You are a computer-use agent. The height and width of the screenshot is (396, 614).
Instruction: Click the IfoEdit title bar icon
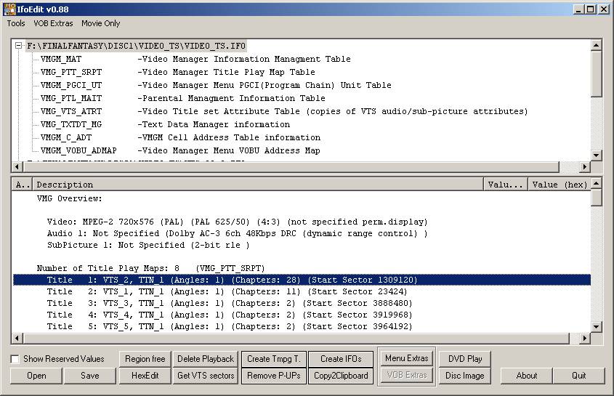[x=9, y=9]
